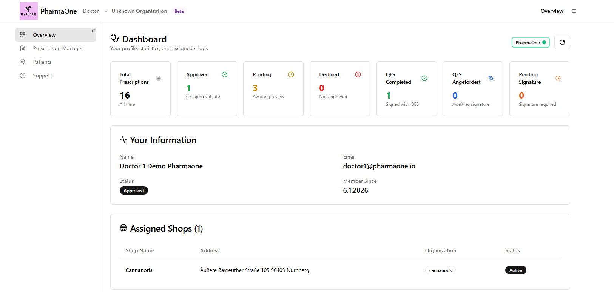The width and height of the screenshot is (614, 292).
Task: Click the Approved checkmark icon
Action: [225, 74]
